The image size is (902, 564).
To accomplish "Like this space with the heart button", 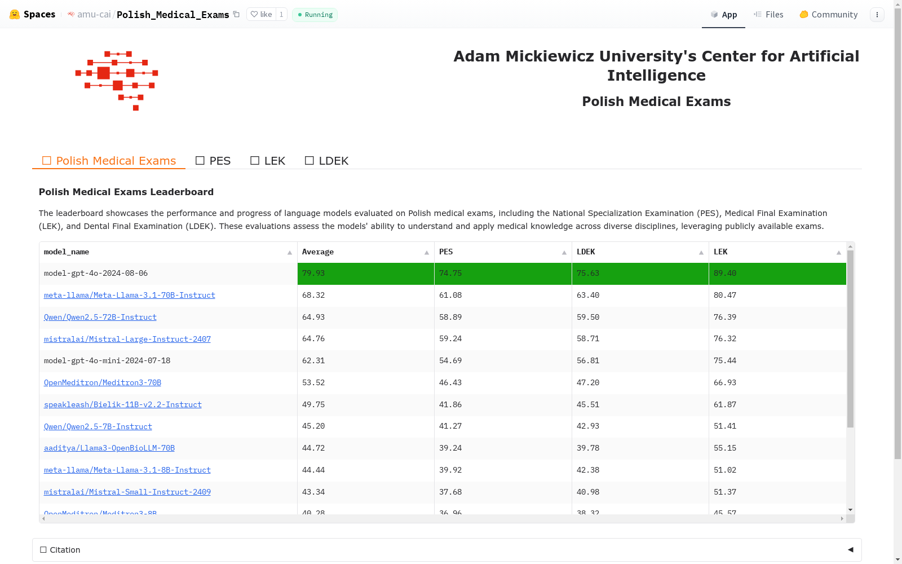I will coord(262,15).
